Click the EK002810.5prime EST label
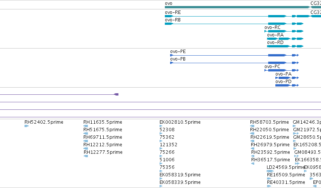This screenshot has width=321, height=188. click(180, 122)
